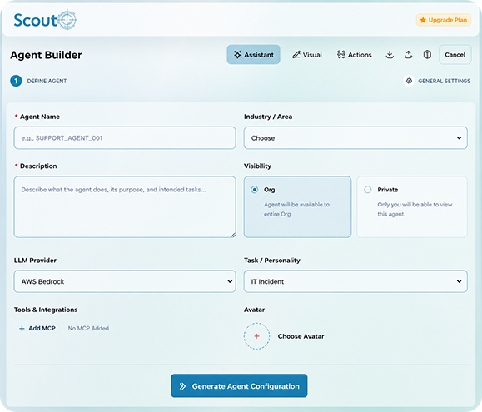Screen dimensions: 482x412
Task: Click the info icon beside Cancel
Action: tap(427, 55)
